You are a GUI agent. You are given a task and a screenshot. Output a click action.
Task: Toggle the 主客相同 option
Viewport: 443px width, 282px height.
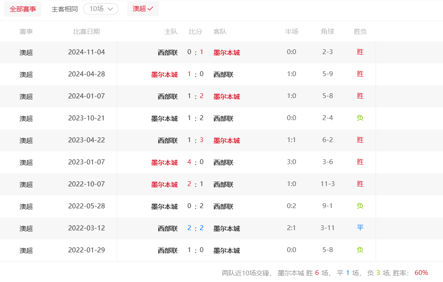point(64,9)
